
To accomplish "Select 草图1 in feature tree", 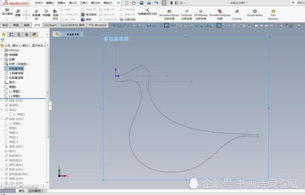I will 10,87.
